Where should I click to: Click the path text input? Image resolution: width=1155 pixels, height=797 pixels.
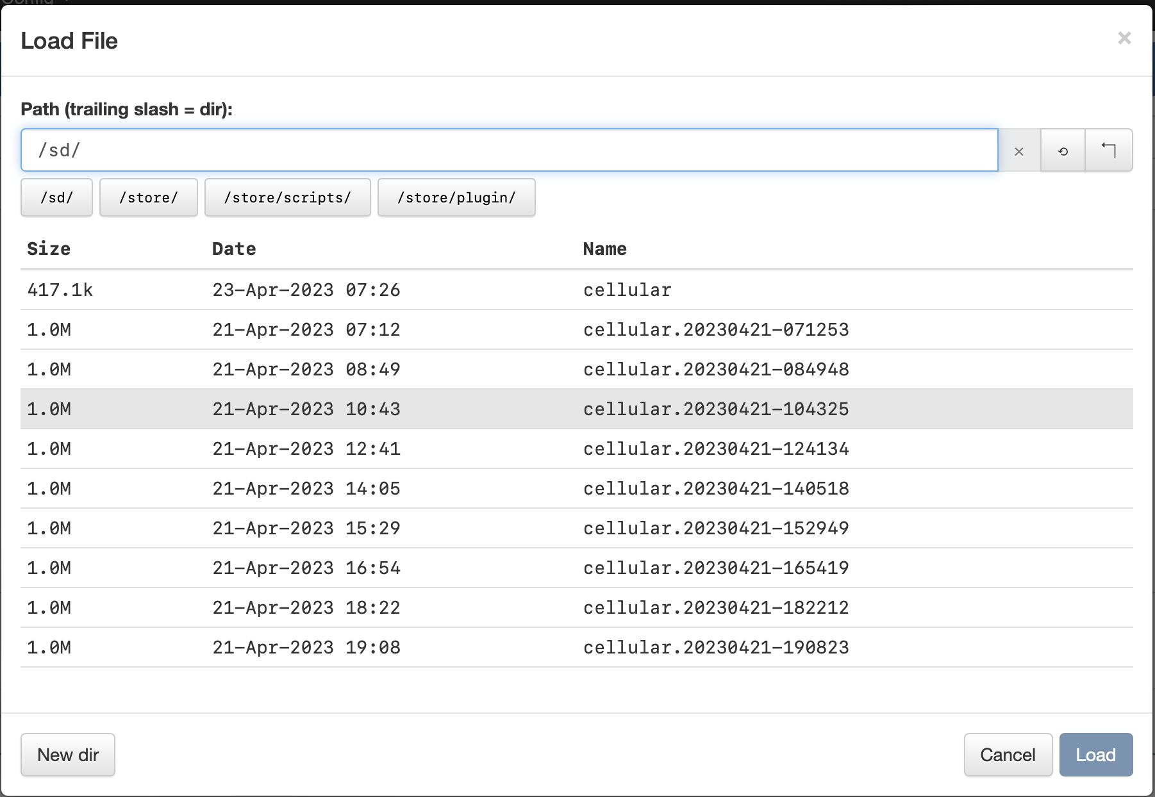509,151
